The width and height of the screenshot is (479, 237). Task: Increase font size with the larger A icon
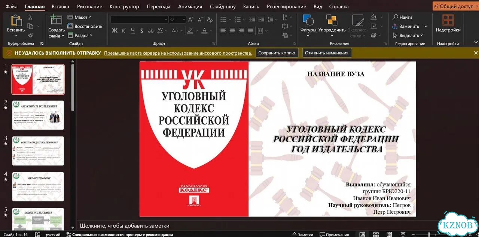point(191,19)
